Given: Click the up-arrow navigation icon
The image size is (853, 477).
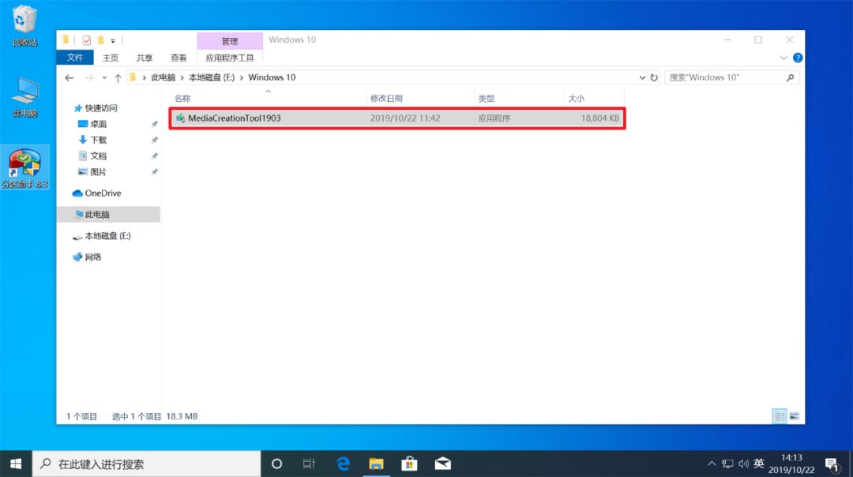Looking at the screenshot, I should tap(118, 77).
